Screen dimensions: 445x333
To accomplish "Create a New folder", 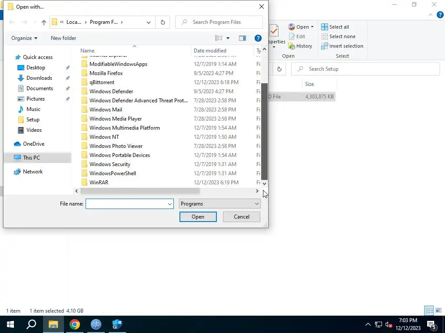I will 63,38.
